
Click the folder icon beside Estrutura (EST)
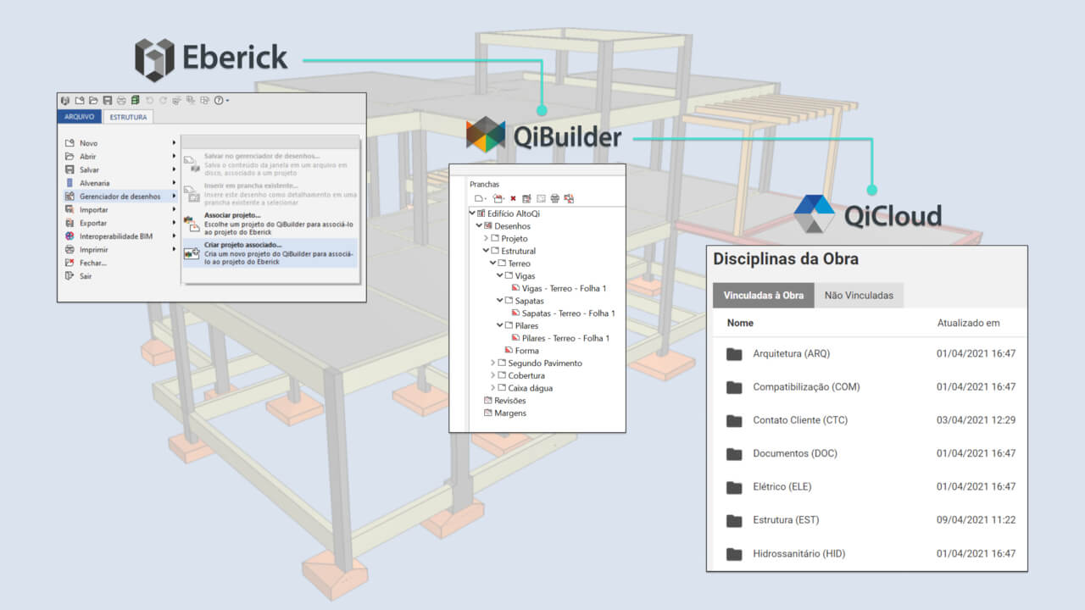pos(734,520)
